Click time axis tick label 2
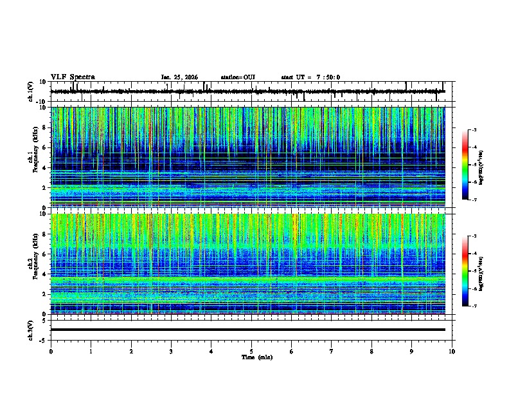The width and height of the screenshot is (509, 394). coord(131,352)
